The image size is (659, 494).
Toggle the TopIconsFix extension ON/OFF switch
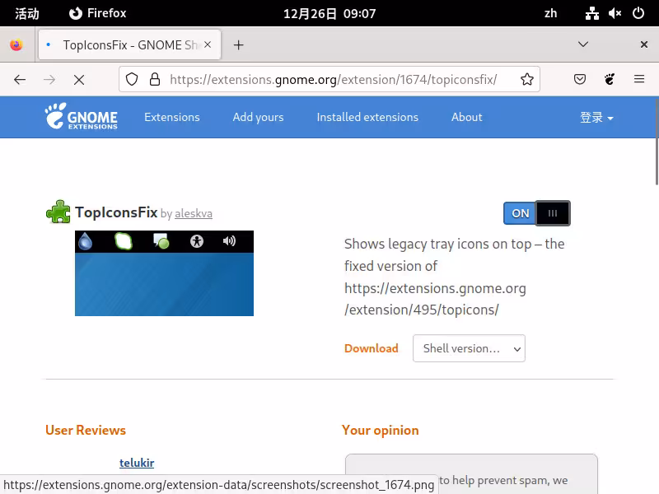[537, 213]
